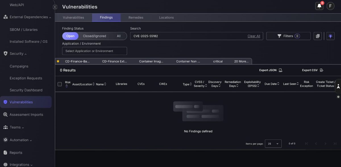Viewport: 341px width, 167px height.
Task: Open notifications via the bell icon
Action: point(319,6)
